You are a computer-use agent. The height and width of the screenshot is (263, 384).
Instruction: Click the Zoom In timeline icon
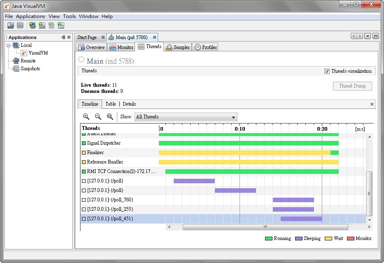point(86,117)
